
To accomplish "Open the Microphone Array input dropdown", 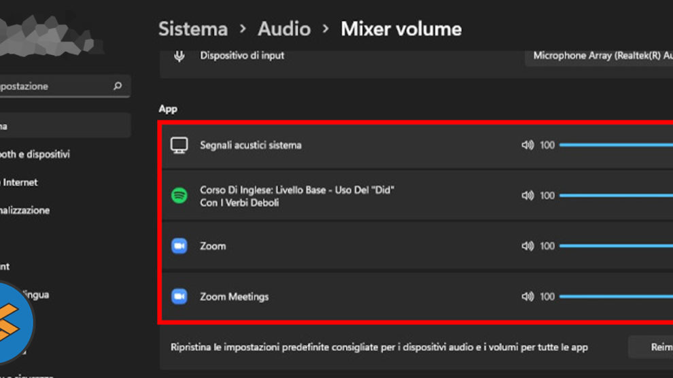I will pyautogui.click(x=600, y=56).
